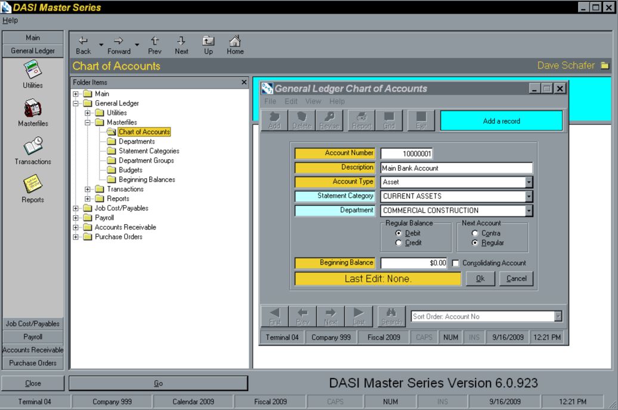This screenshot has width=618, height=410.
Task: Select Budgets in folder tree
Action: pyautogui.click(x=131, y=170)
